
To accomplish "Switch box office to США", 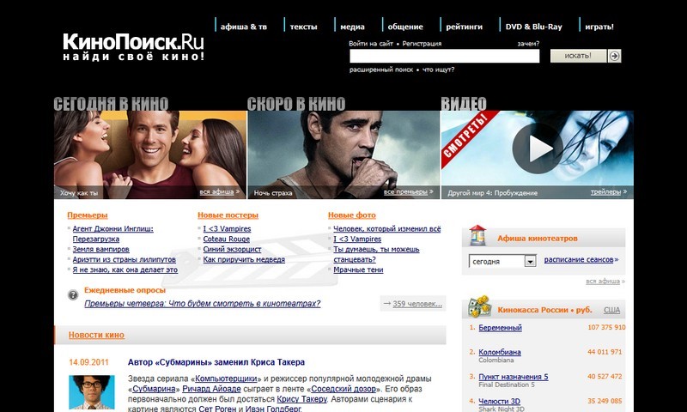I will tap(611, 310).
